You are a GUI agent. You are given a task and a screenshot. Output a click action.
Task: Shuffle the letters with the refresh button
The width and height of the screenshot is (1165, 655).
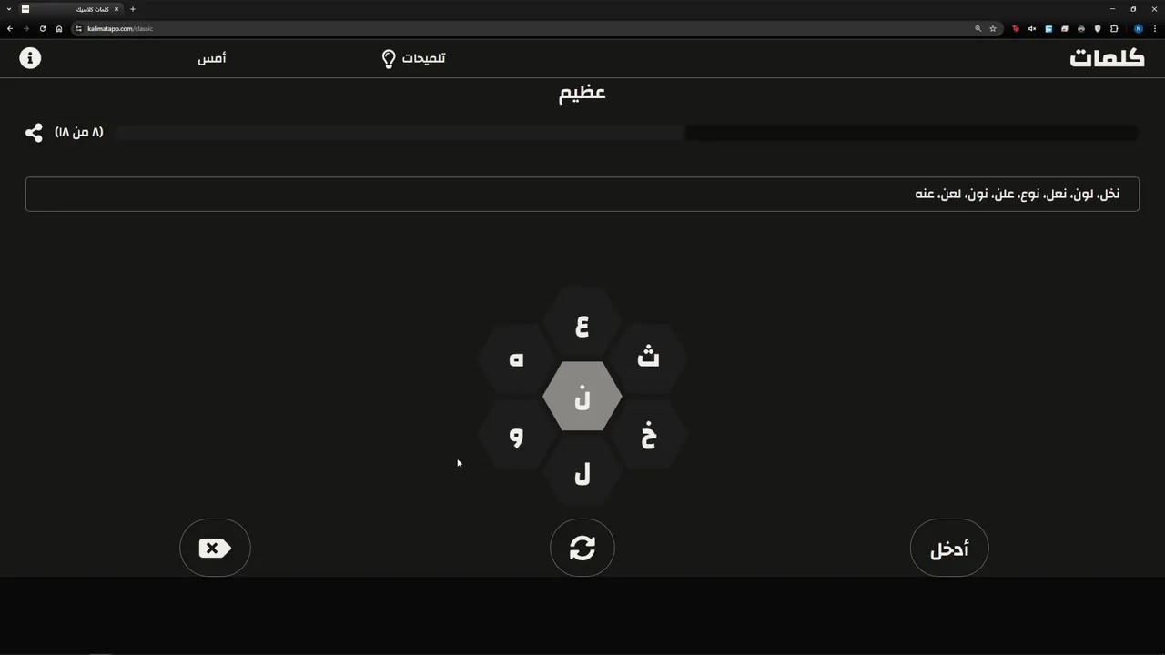582,548
